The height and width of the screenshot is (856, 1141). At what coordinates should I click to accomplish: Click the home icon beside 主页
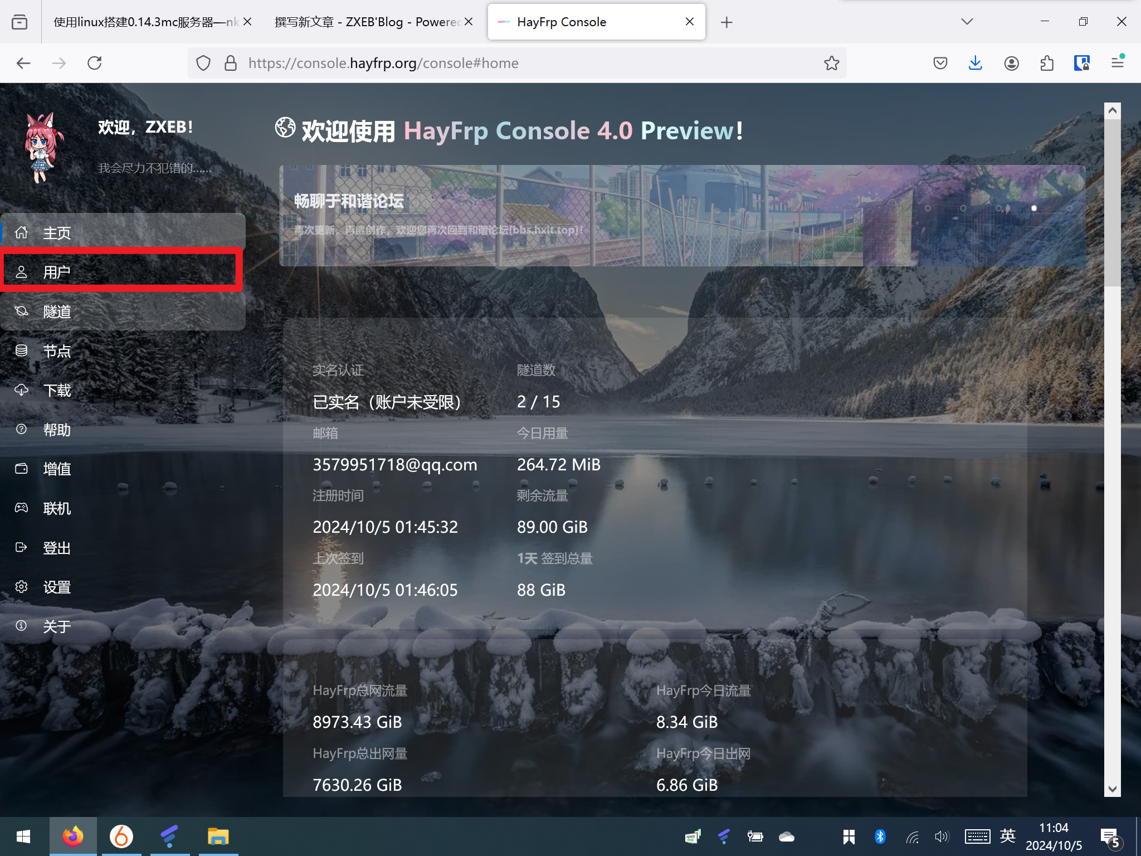21,232
